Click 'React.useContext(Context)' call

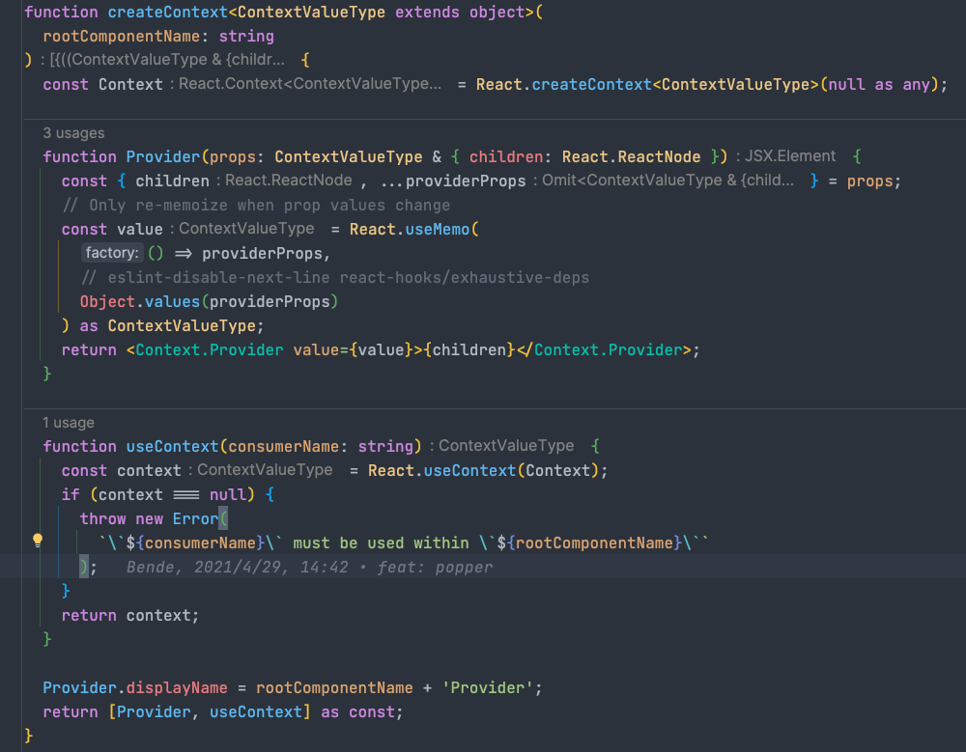[483, 470]
